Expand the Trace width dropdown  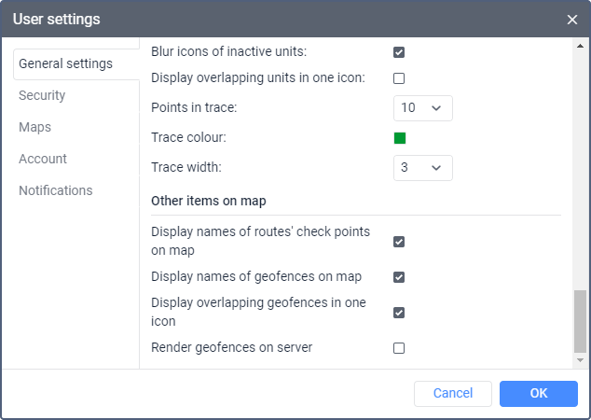tap(422, 168)
